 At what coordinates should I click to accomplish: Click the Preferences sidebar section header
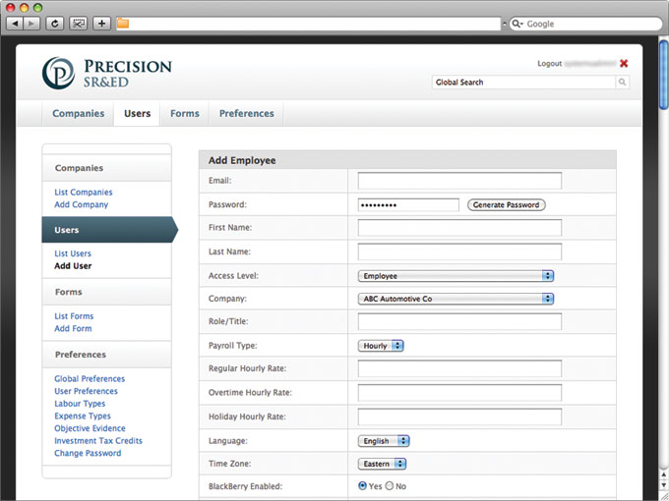click(x=106, y=355)
